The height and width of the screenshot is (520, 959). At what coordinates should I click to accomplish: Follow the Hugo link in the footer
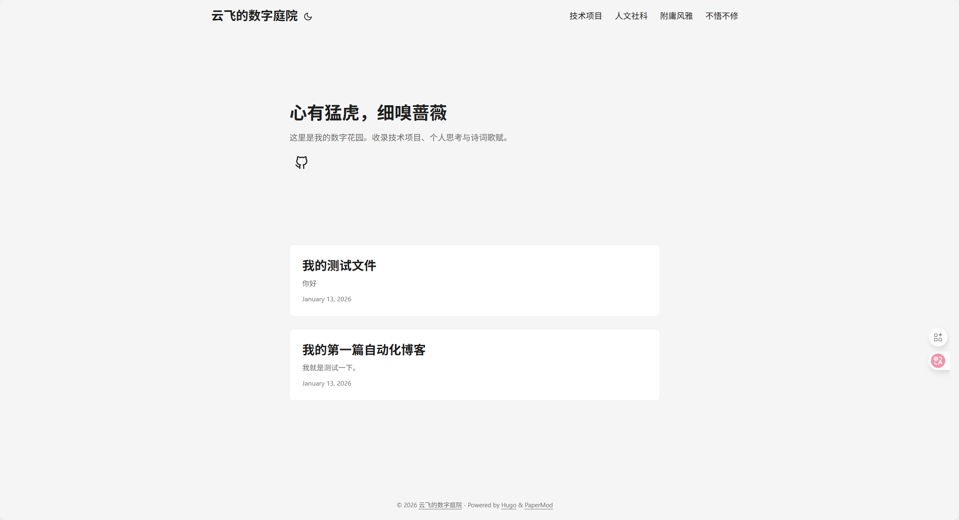pos(509,505)
